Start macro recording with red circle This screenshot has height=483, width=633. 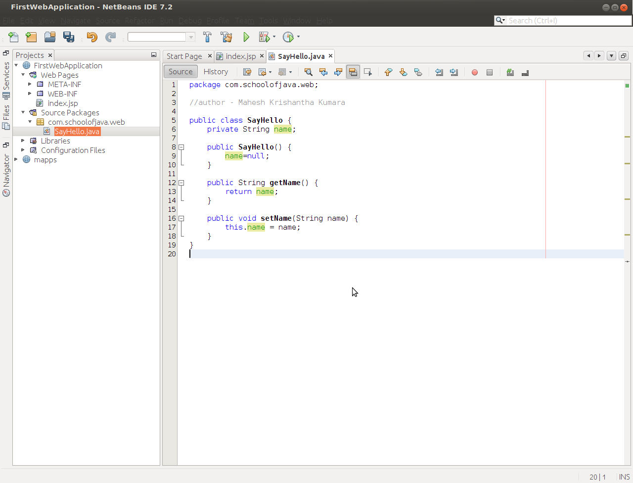[475, 72]
